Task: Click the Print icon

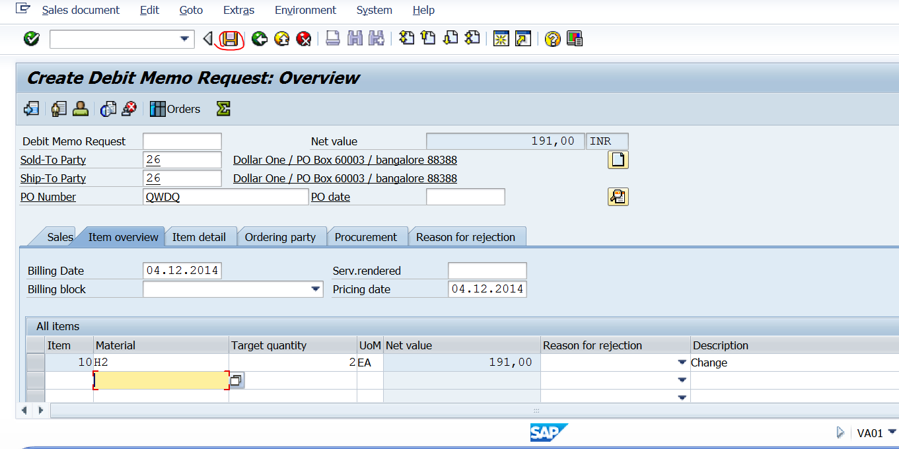Action: (332, 39)
